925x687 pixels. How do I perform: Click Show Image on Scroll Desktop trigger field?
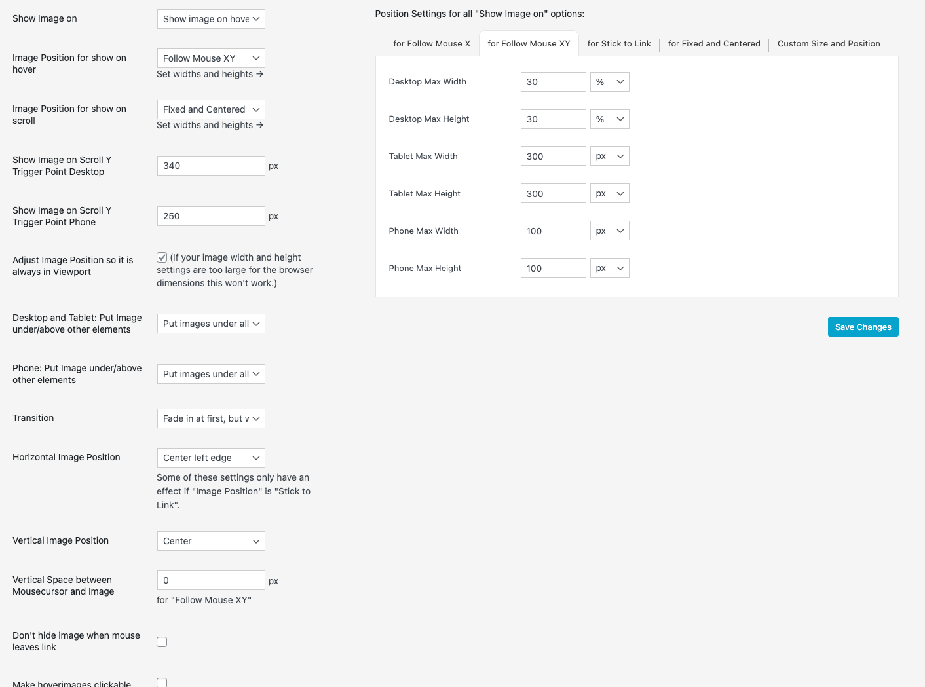pyautogui.click(x=211, y=166)
